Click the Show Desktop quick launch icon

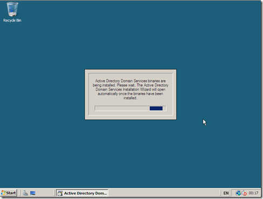pos(33,193)
